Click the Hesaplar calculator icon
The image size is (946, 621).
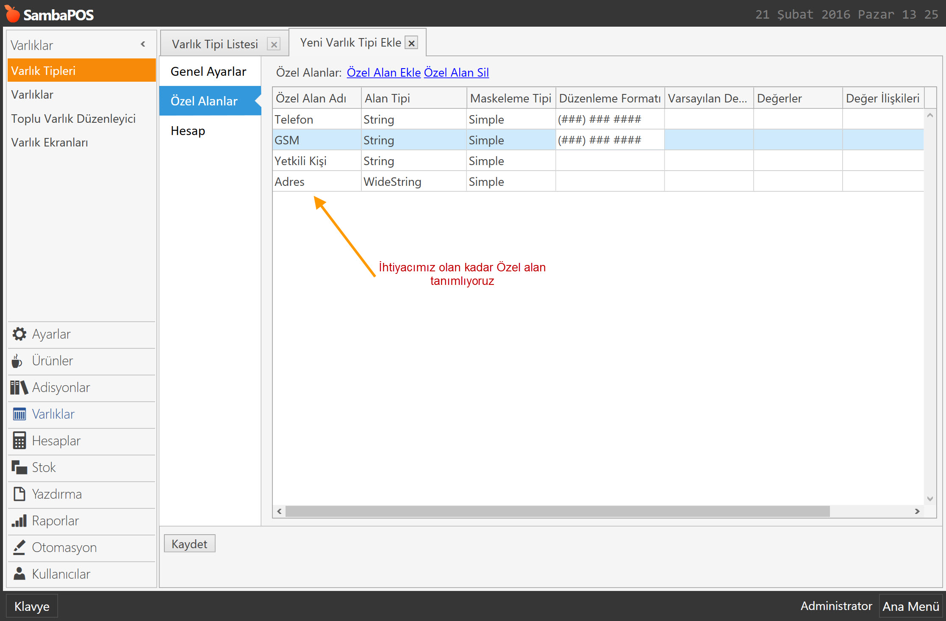coord(19,441)
